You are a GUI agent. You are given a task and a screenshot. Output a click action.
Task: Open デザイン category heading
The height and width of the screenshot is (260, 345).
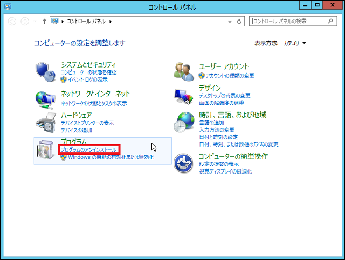click(x=210, y=88)
